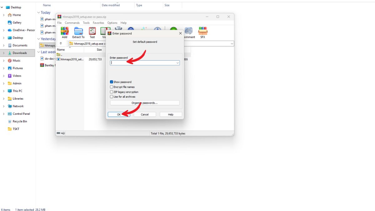
Task: Go up one folder level arrow
Action: [x=61, y=43]
